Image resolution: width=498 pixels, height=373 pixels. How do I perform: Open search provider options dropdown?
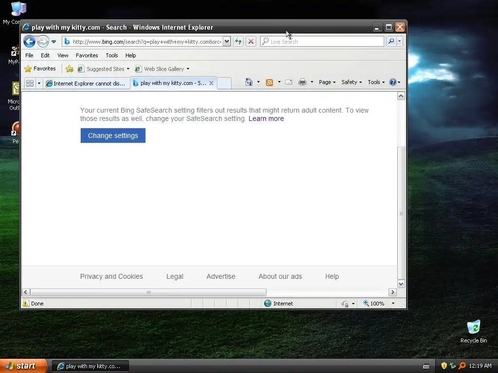point(400,41)
